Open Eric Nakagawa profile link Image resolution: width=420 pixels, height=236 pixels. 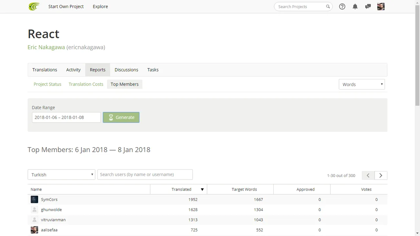pyautogui.click(x=46, y=47)
